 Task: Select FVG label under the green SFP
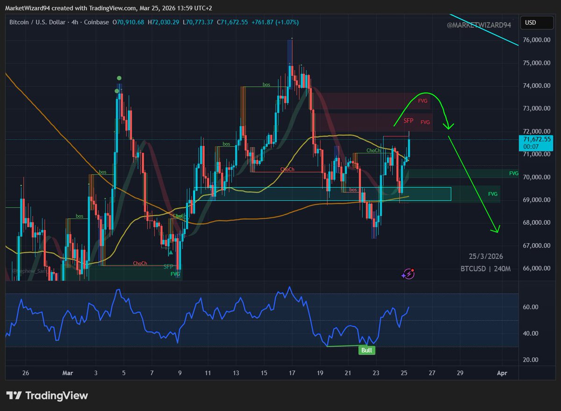(175, 274)
